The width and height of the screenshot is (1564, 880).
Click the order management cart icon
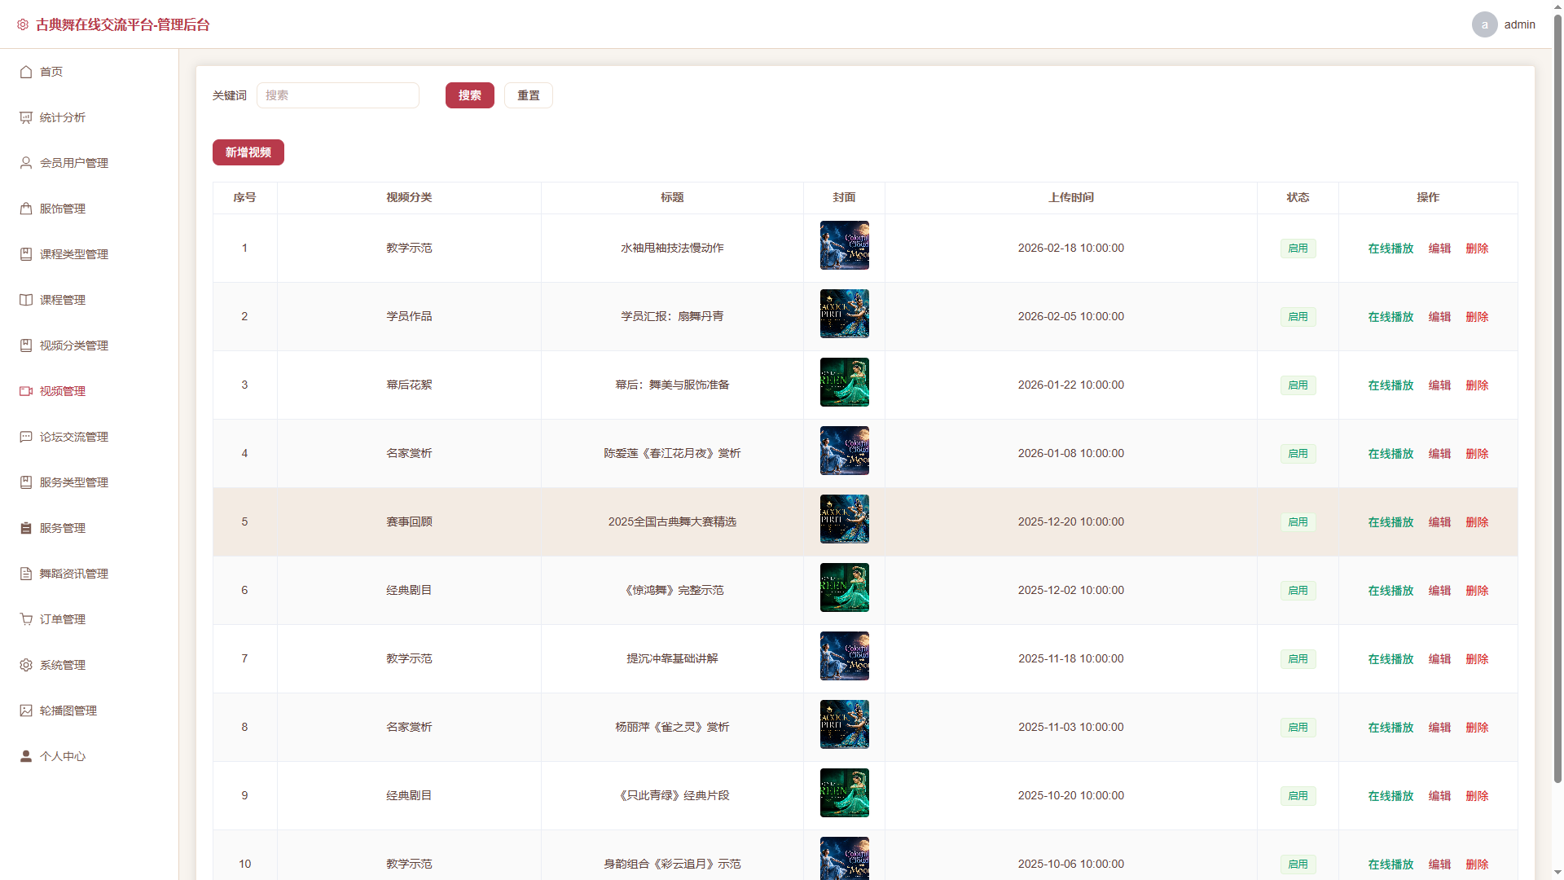point(26,619)
